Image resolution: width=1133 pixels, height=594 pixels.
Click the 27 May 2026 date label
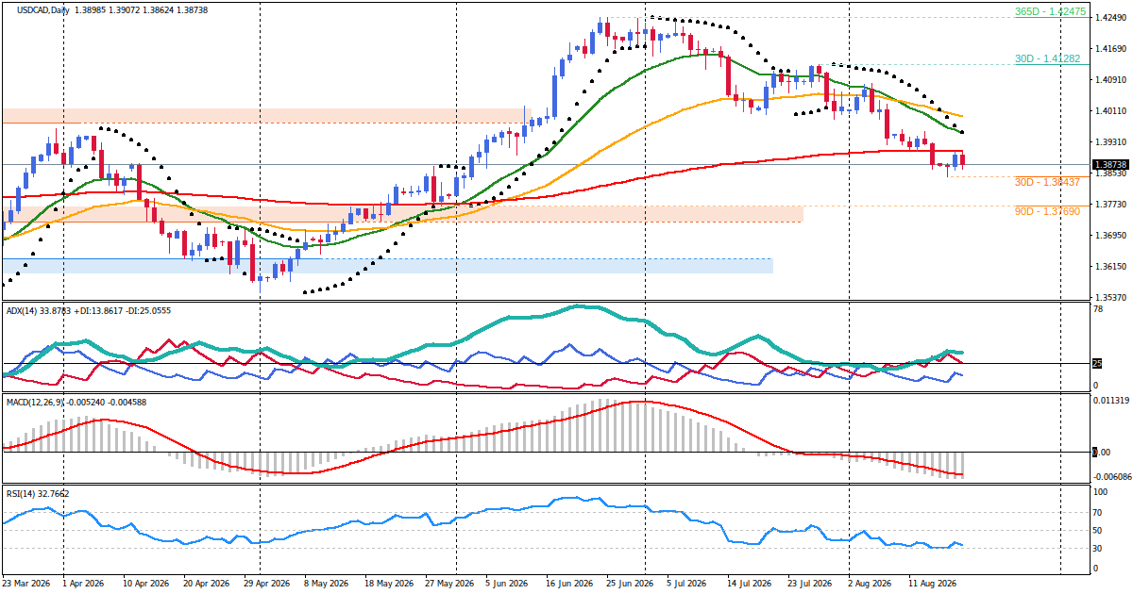(449, 585)
